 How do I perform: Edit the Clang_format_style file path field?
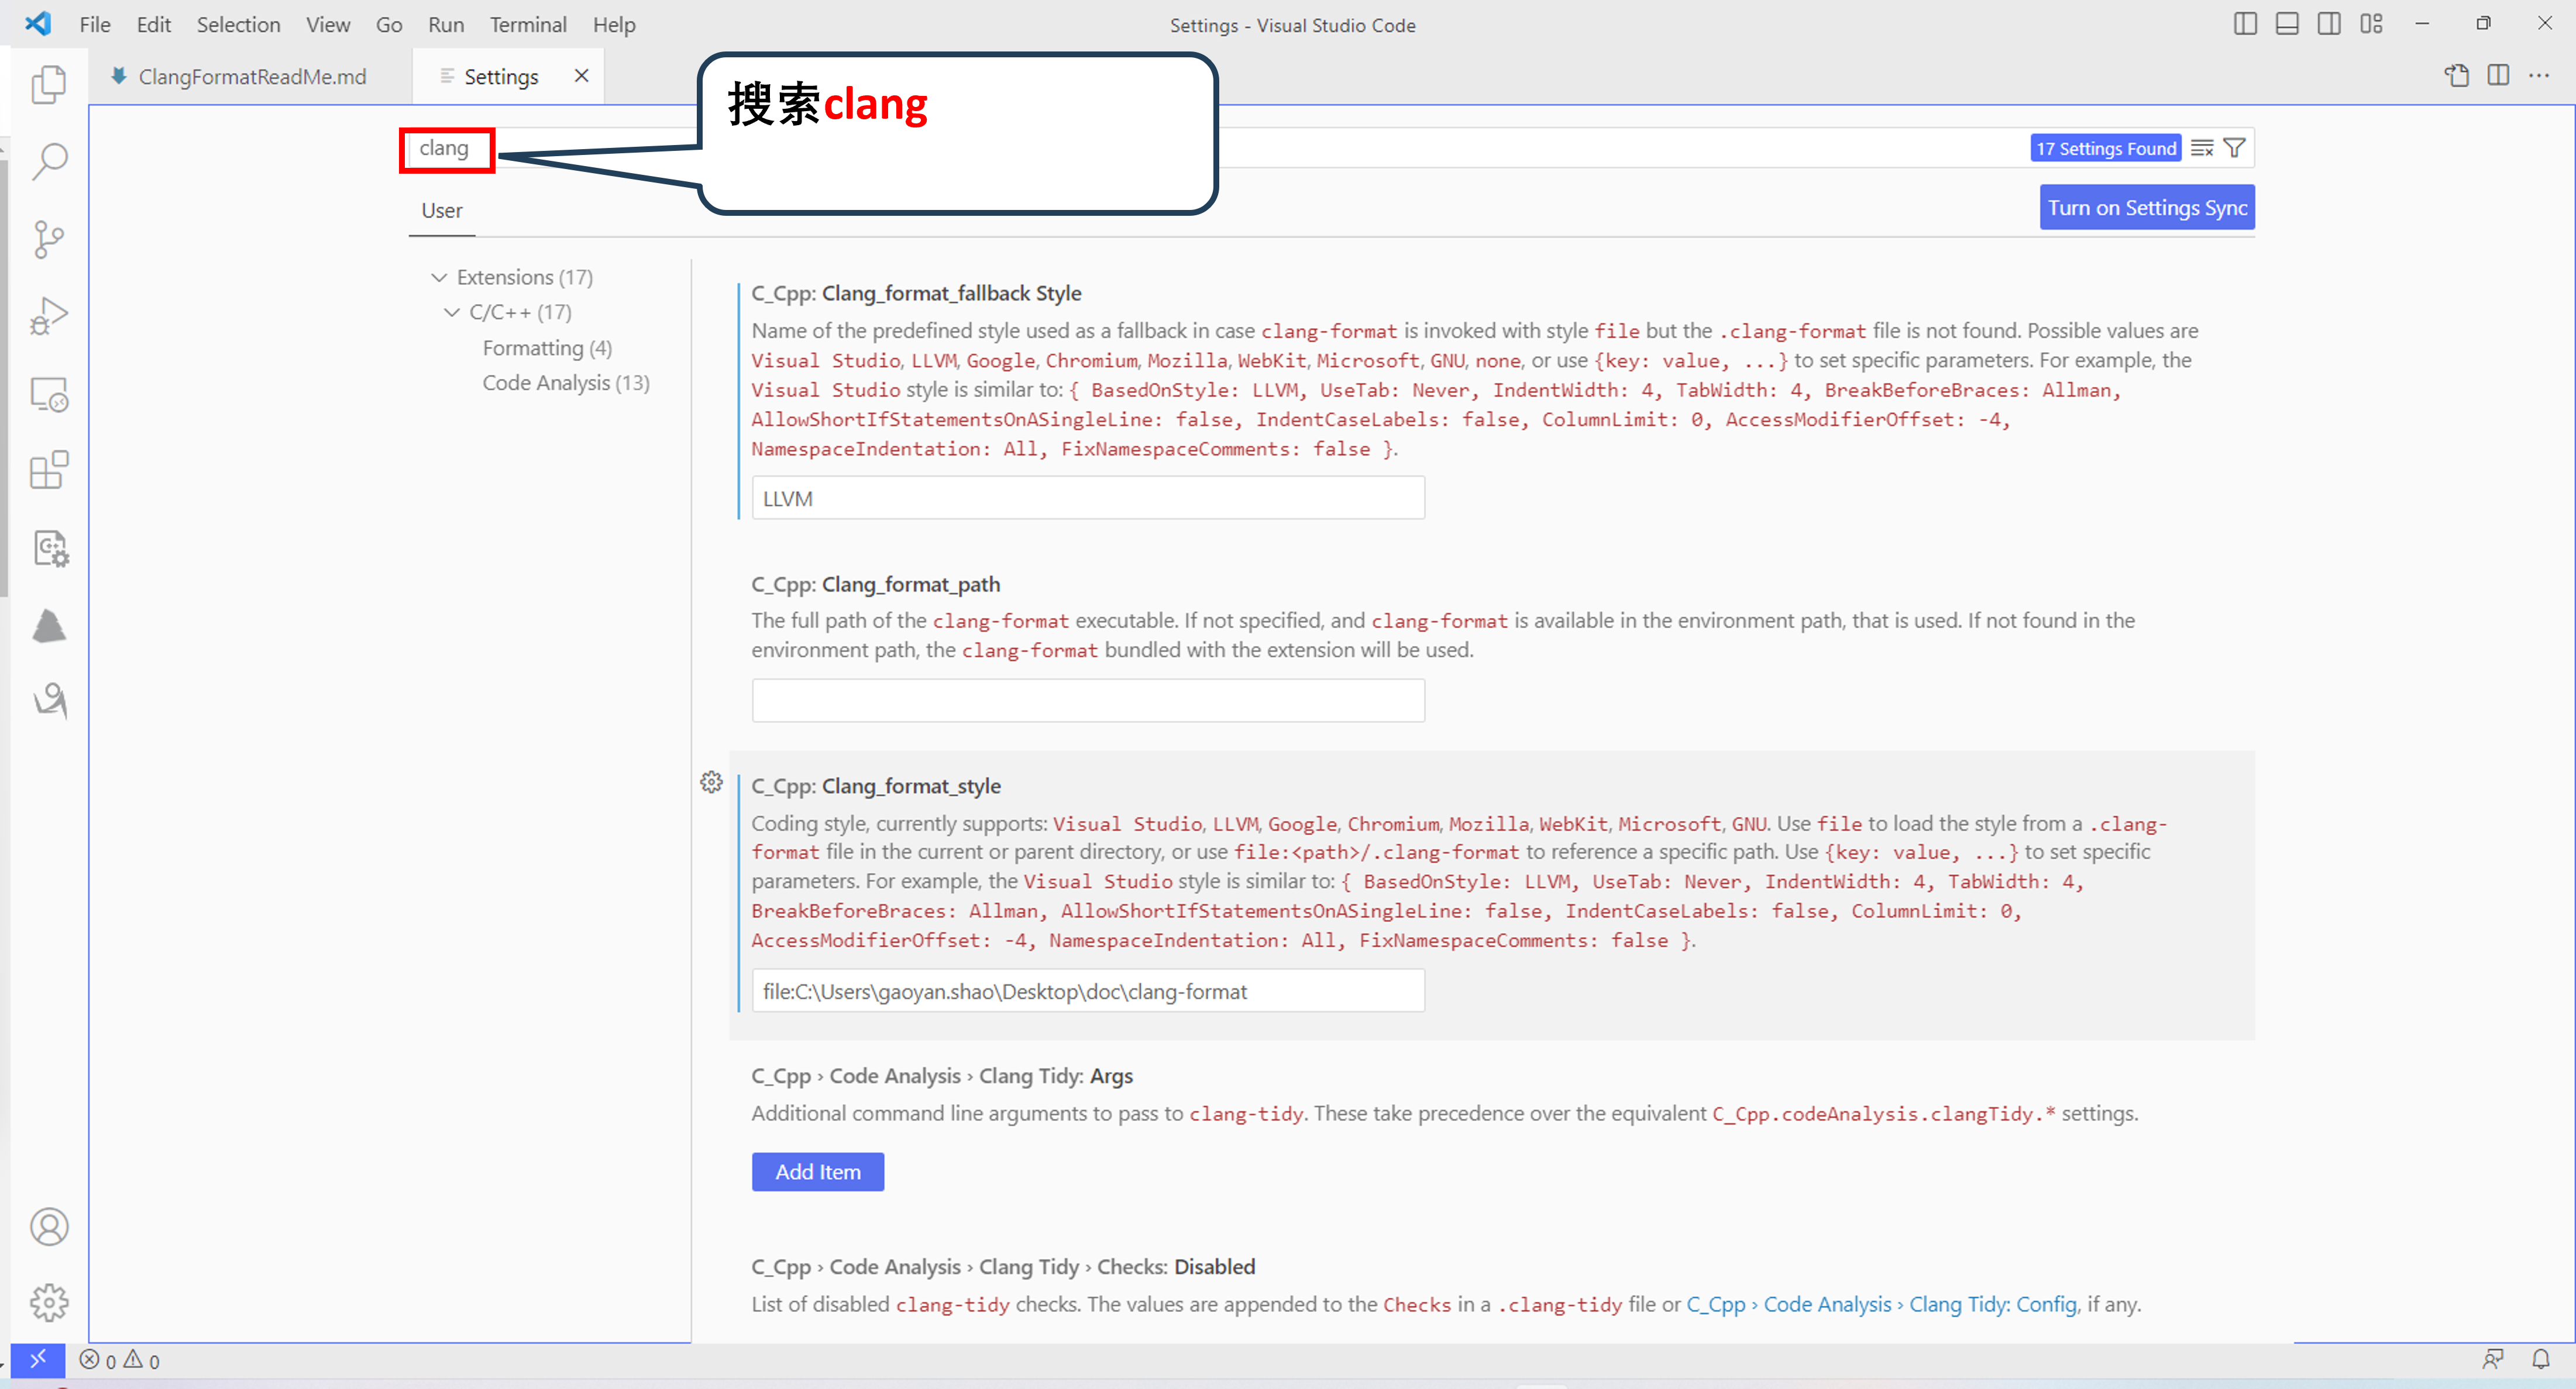click(1088, 990)
